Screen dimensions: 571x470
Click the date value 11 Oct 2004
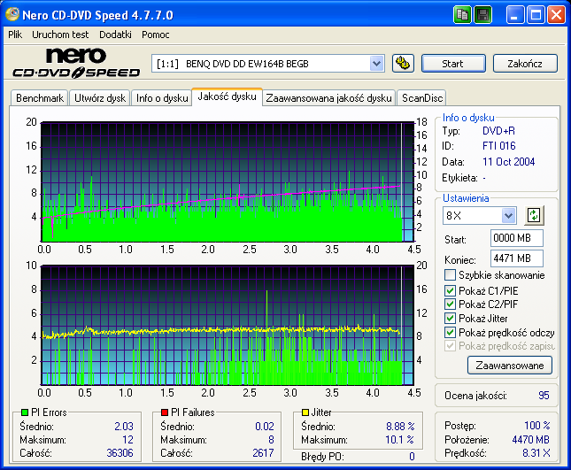(508, 162)
